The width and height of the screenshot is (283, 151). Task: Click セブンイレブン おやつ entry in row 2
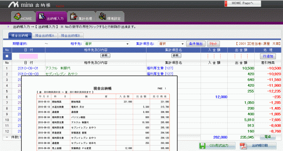[x=61, y=74]
